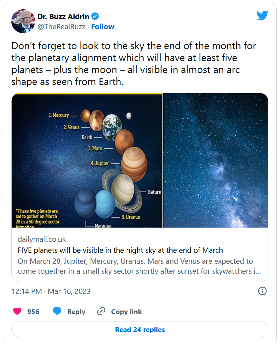The image size is (280, 349).
Task: Open the planets diagram image
Action: [87, 160]
